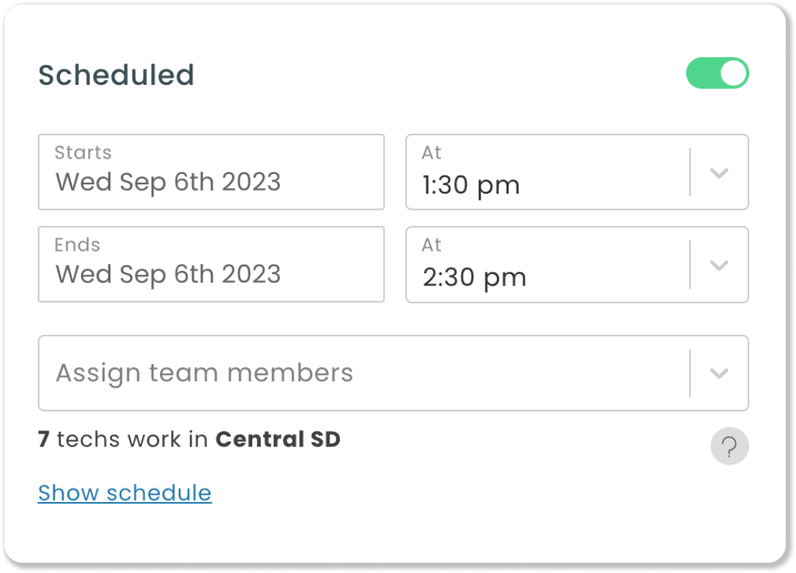Click Wed Sep 6th 2023 in the Ends field
796x573 pixels.
tap(168, 275)
